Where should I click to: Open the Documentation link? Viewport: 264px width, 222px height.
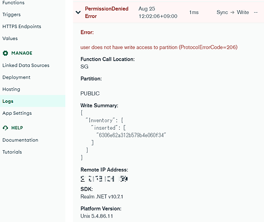tap(20, 140)
